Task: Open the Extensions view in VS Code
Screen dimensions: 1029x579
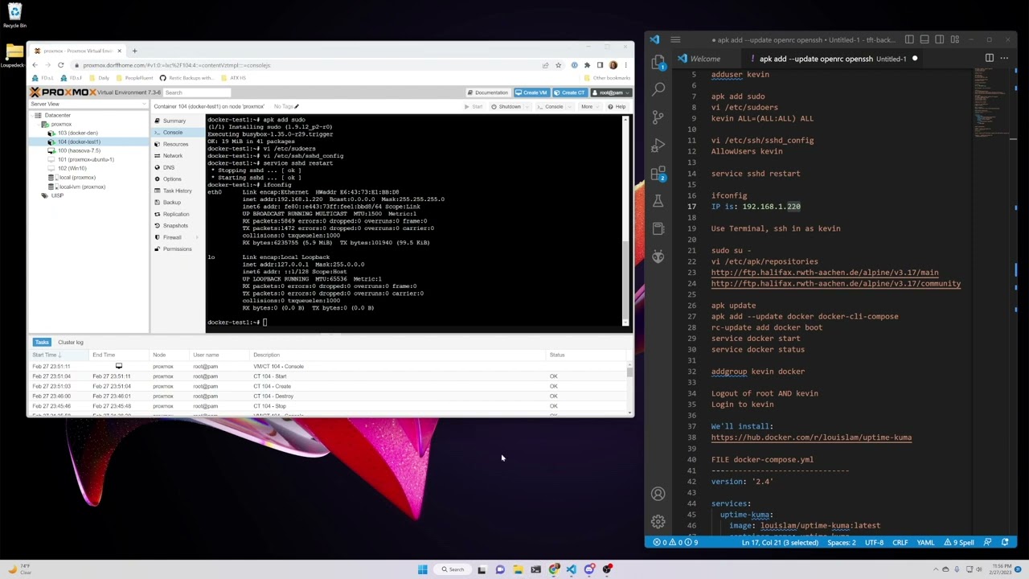Action: click(x=658, y=173)
